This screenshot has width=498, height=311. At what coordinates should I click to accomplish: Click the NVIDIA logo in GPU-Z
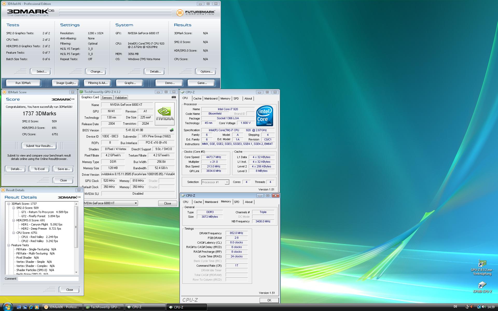coord(165,114)
